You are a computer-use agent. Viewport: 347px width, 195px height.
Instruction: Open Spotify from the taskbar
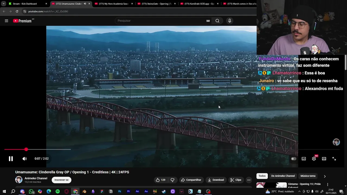coord(57,191)
